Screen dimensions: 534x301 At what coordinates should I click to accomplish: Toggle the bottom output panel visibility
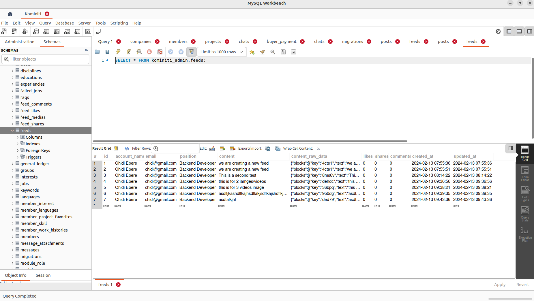(x=519, y=31)
